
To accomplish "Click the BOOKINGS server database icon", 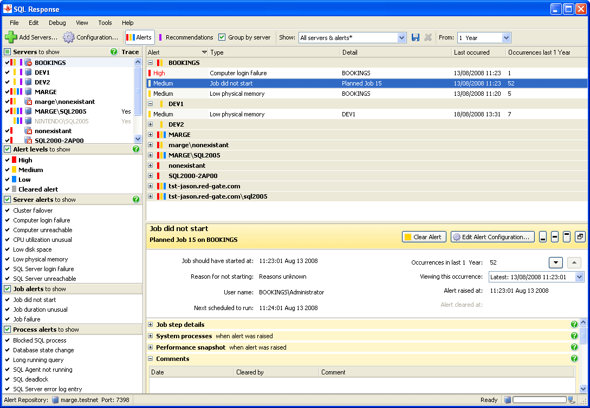I will [28, 62].
